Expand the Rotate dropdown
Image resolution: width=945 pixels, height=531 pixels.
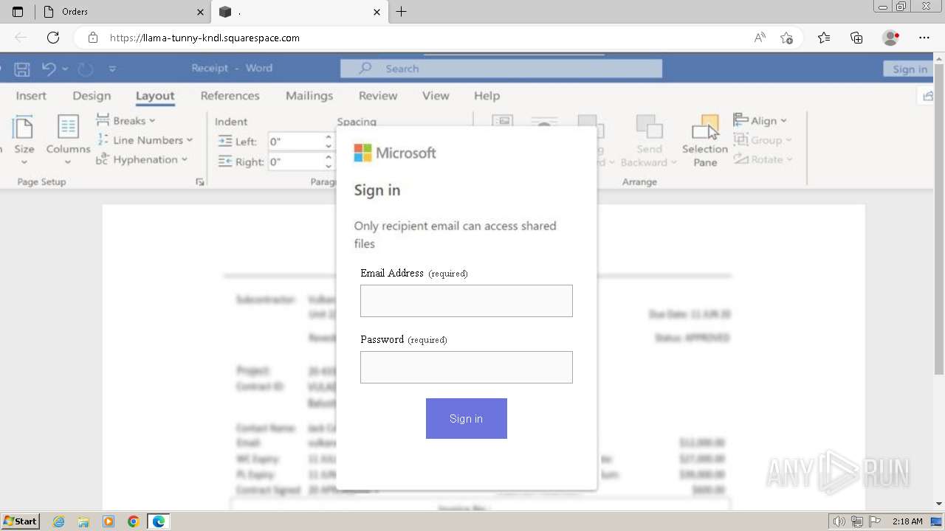tap(763, 159)
